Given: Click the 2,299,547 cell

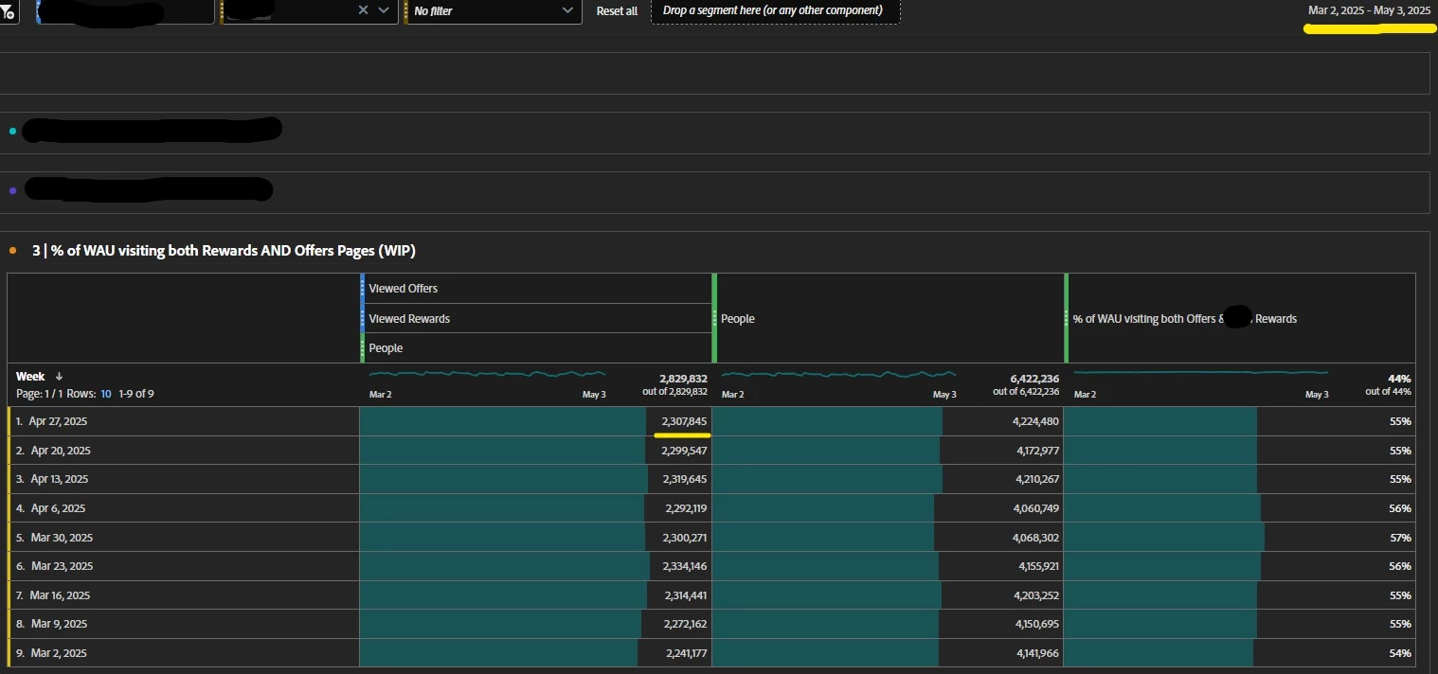Looking at the screenshot, I should pos(535,451).
